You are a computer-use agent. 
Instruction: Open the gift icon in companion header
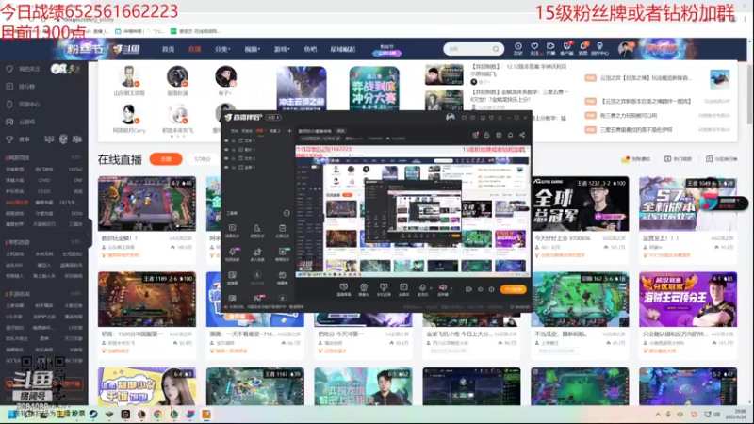coord(475,135)
